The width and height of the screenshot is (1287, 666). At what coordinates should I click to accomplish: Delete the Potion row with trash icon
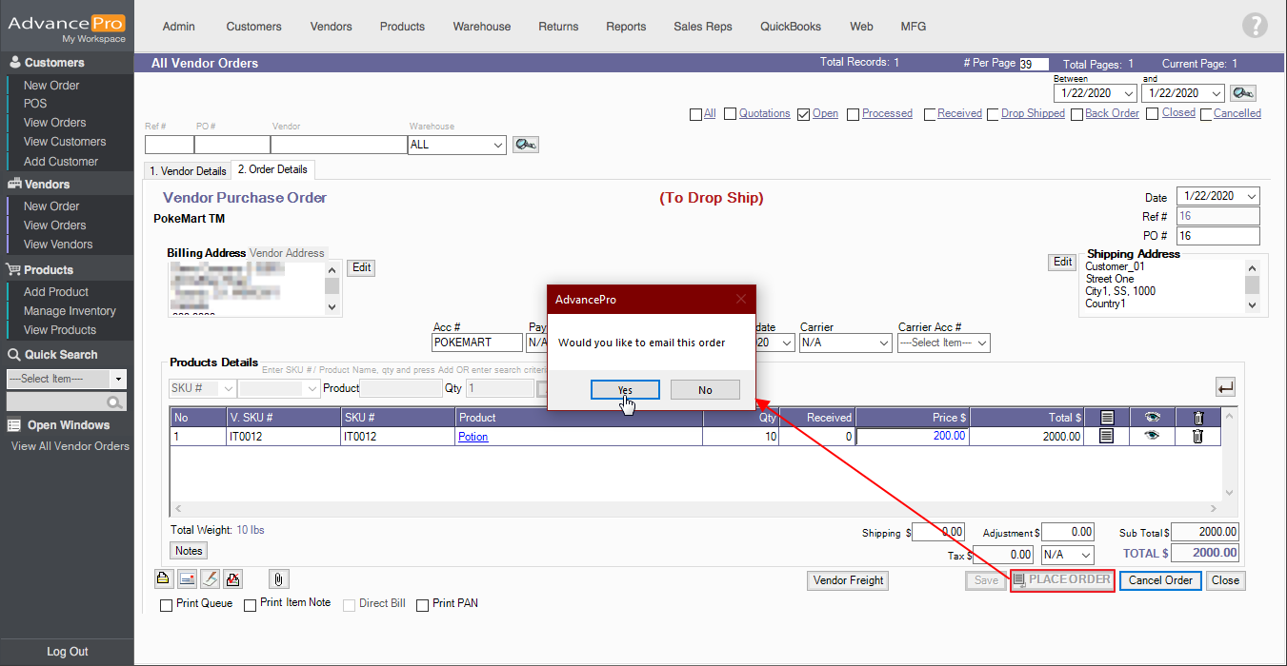pos(1197,437)
